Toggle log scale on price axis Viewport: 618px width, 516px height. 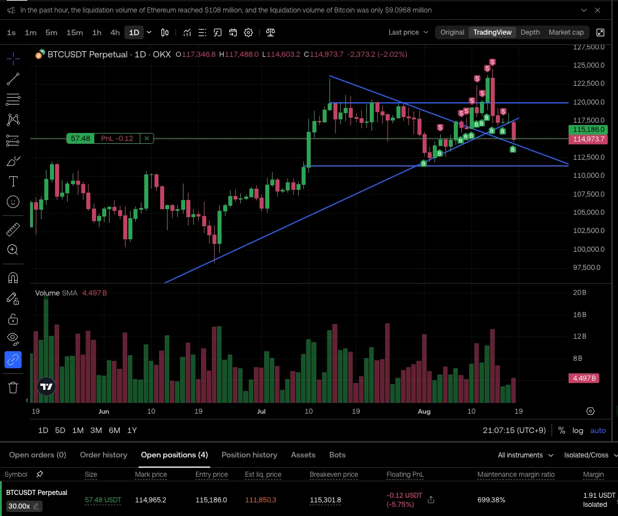[x=578, y=430]
